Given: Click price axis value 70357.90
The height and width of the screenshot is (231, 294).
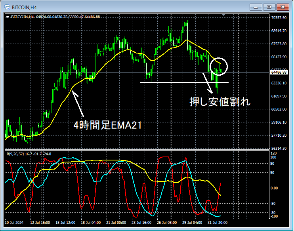Looking at the screenshot, I should coord(279,17).
